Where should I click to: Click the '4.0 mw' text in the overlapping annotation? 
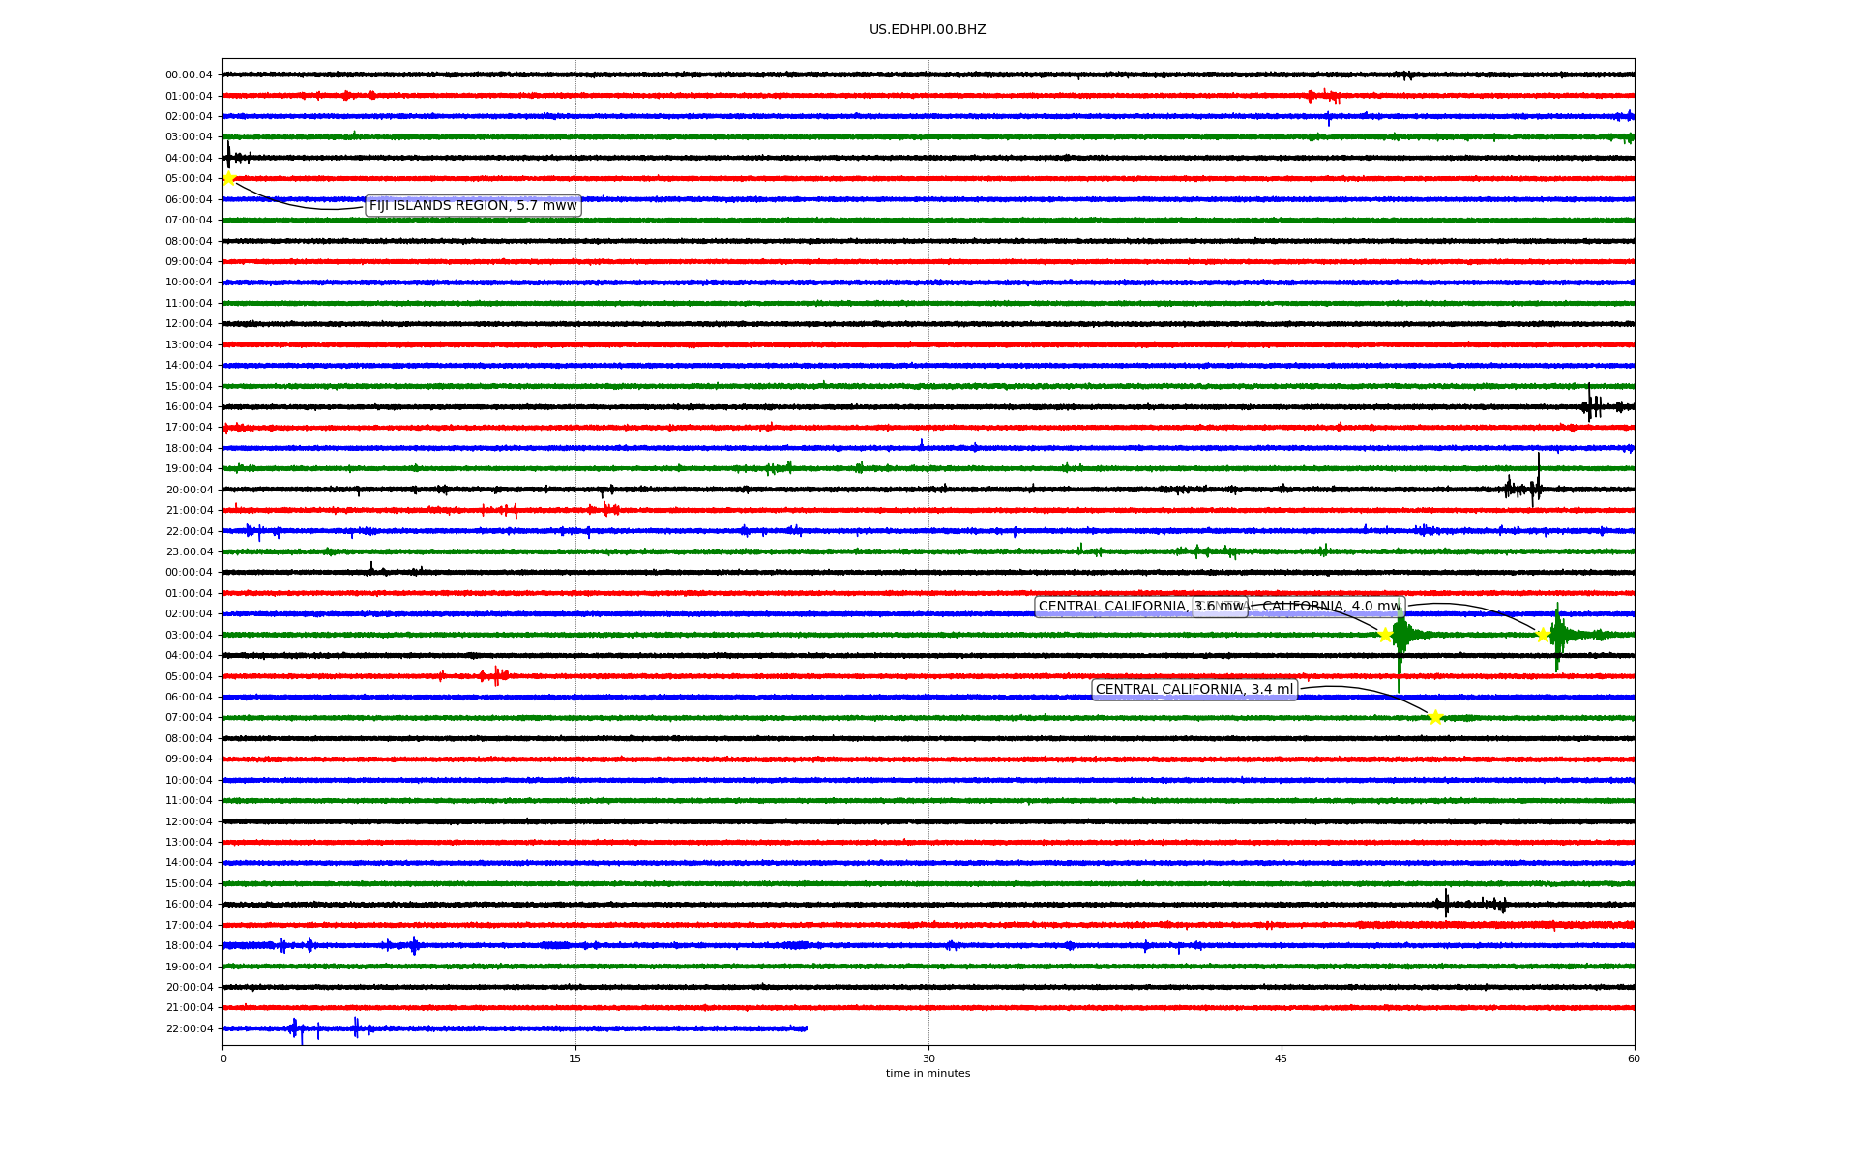1375,607
